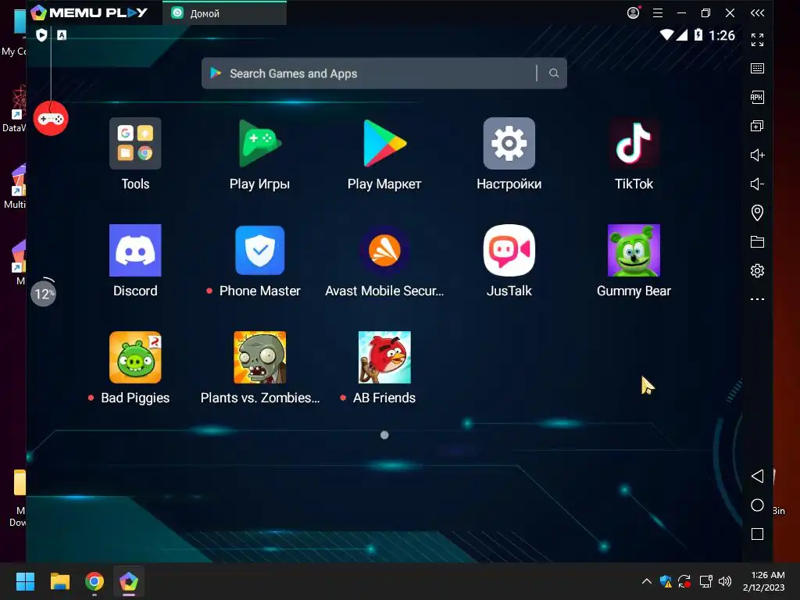Open Play Маркет store
This screenshot has height=600, width=800.
pos(384,144)
